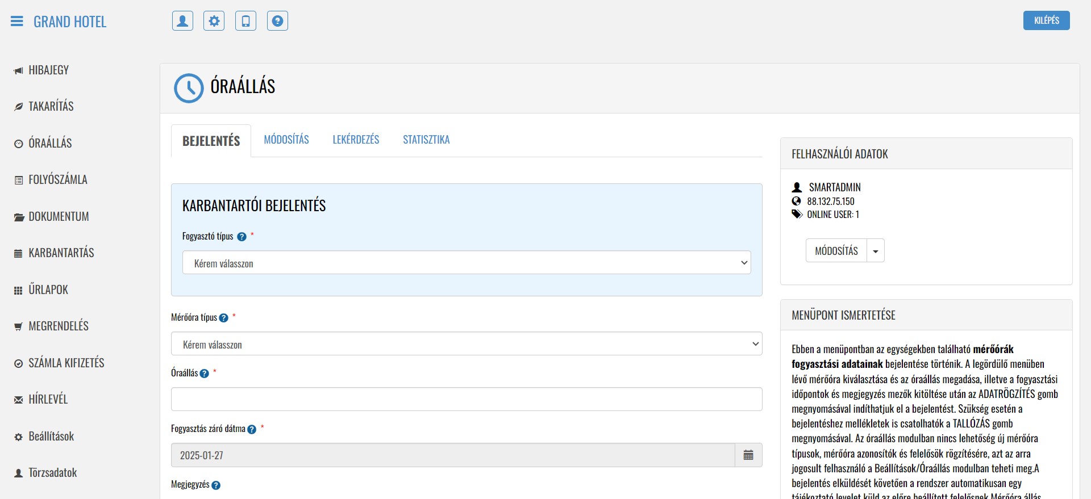Switch to the STATISZTIKA tab
Viewport: 1091px width, 499px height.
coord(426,140)
